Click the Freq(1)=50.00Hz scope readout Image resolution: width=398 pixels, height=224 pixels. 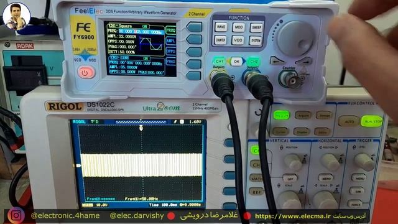point(141,199)
